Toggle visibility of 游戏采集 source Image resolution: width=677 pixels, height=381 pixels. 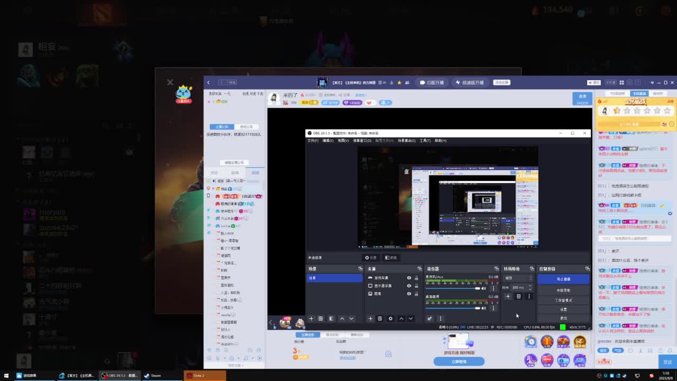(x=409, y=278)
